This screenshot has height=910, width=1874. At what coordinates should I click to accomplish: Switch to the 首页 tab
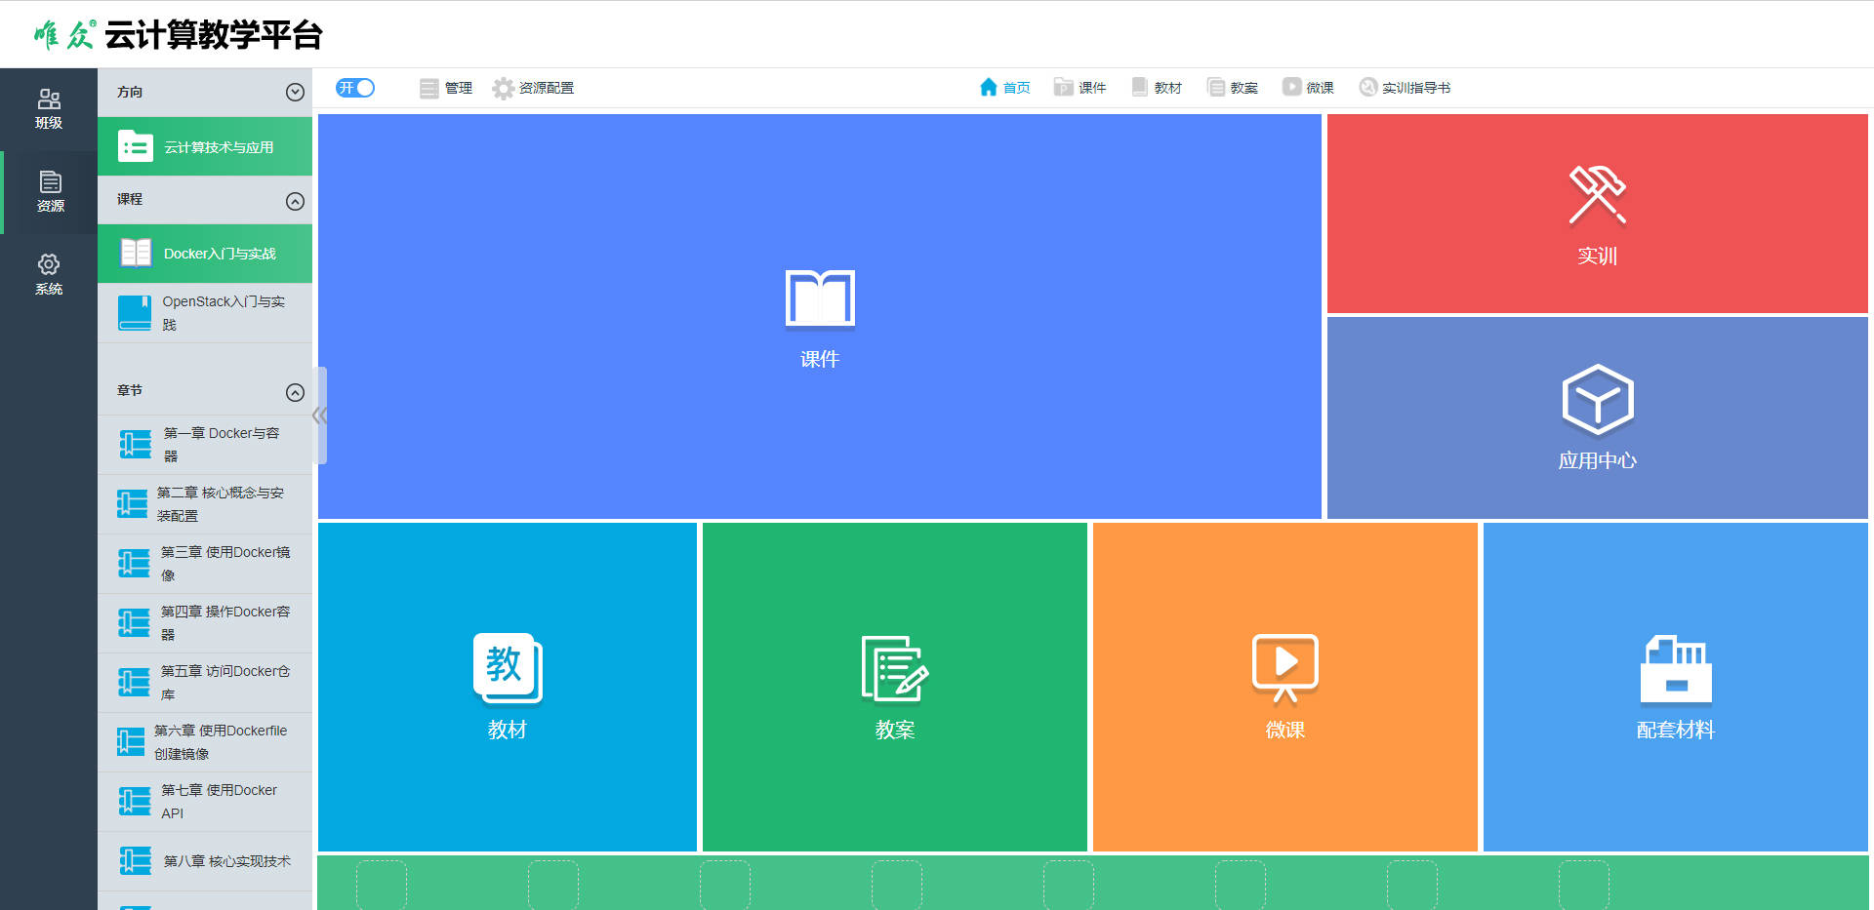point(1004,88)
